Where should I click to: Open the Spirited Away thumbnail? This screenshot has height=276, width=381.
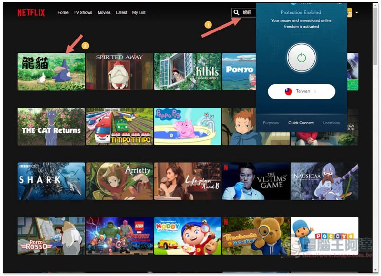point(120,71)
